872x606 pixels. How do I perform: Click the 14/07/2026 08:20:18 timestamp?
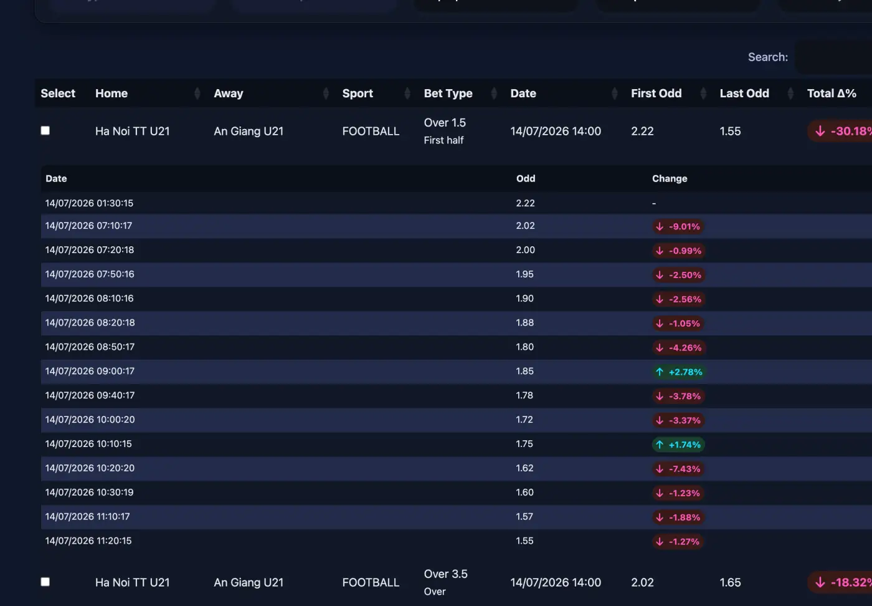click(90, 323)
